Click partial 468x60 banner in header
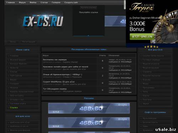Image resolution: width=178 pixels, height=133 pixels. pyautogui.click(x=115, y=21)
